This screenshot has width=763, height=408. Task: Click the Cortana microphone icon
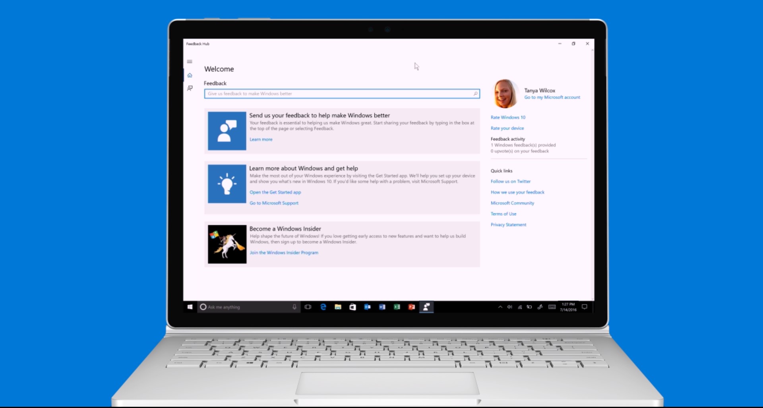(294, 307)
